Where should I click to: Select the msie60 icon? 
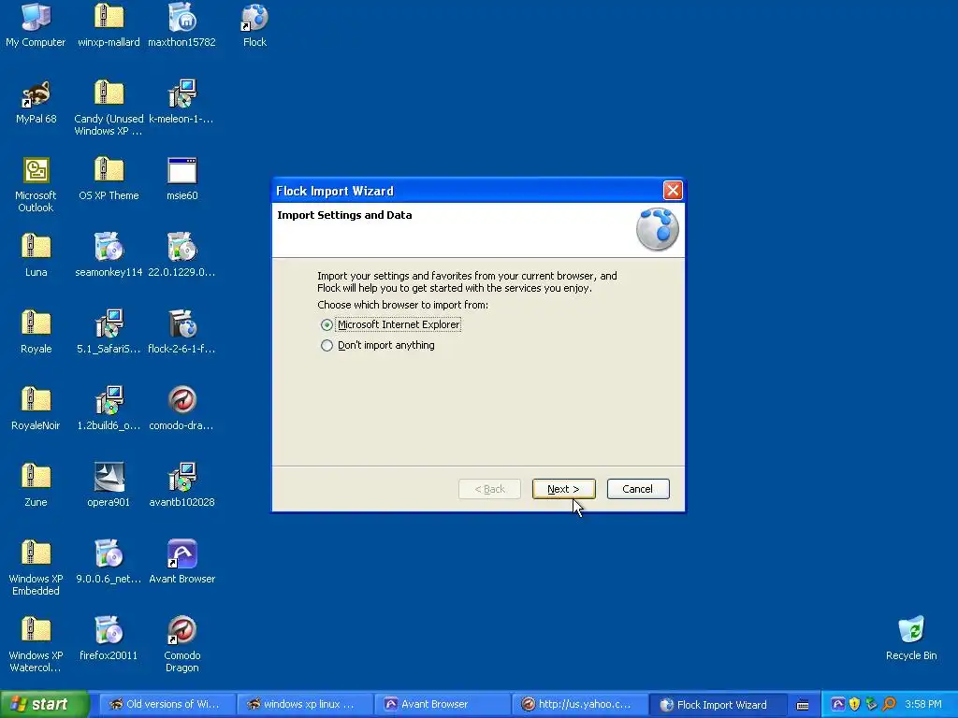(x=182, y=179)
